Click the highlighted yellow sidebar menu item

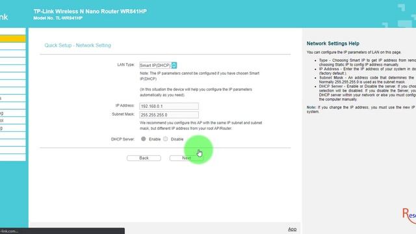tap(13, 39)
